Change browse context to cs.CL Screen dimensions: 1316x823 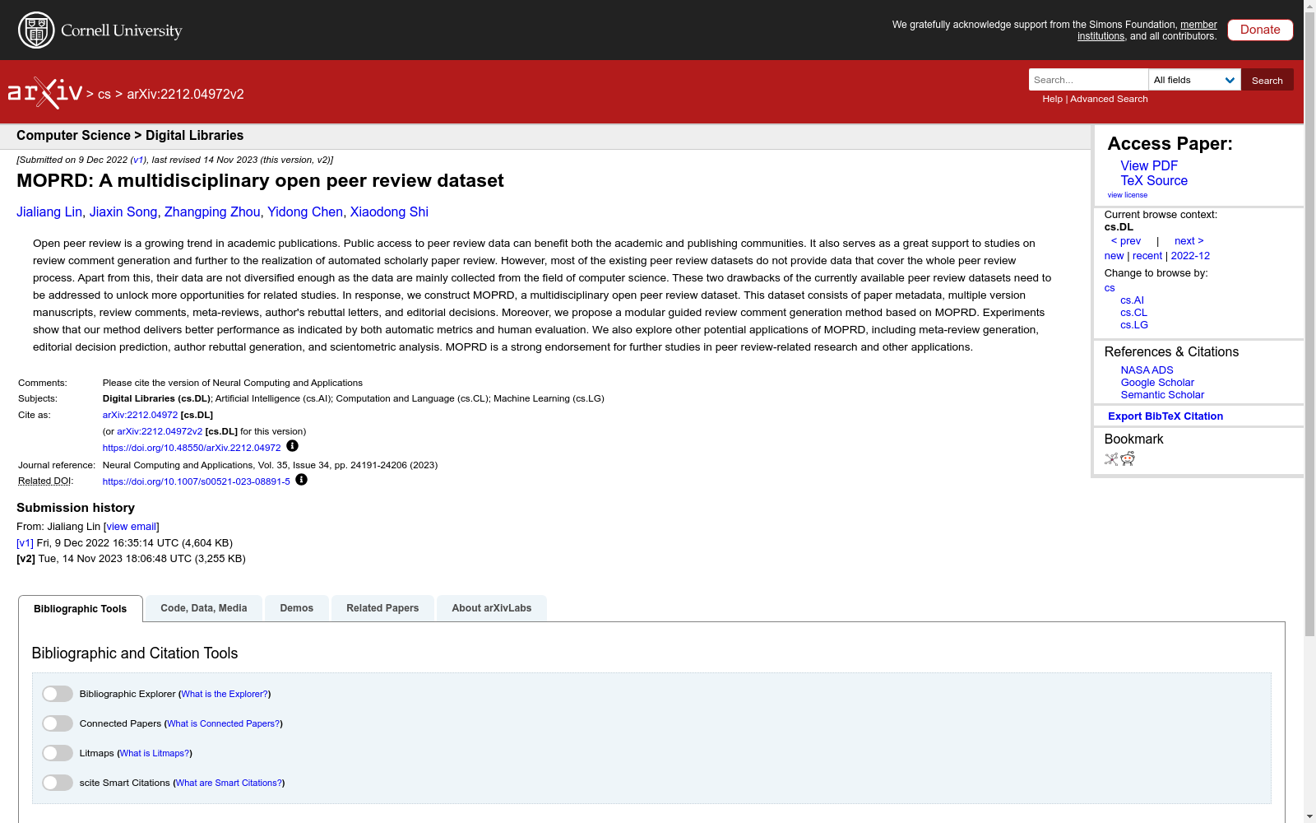(x=1133, y=313)
